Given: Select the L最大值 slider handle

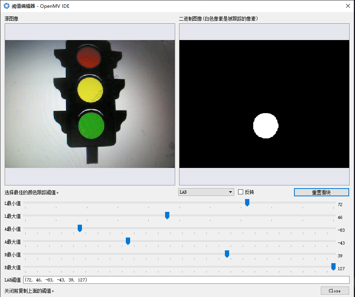Looking at the screenshot, I should [167, 215].
